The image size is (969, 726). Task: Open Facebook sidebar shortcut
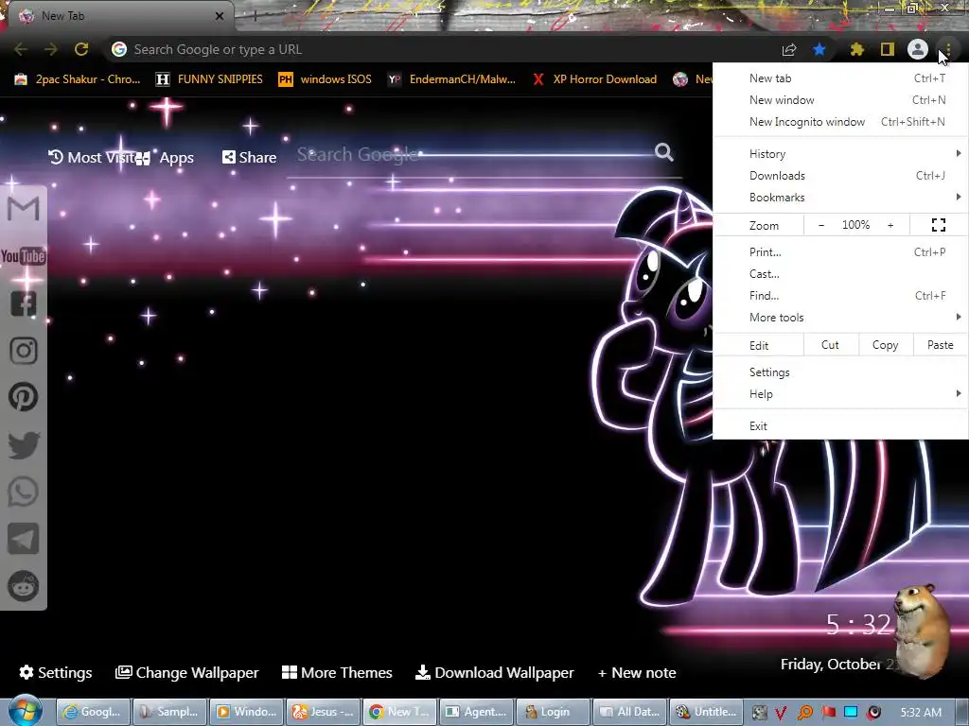point(24,303)
